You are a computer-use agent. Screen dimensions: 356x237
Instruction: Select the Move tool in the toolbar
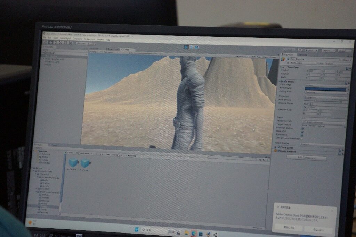pyautogui.click(x=51, y=42)
